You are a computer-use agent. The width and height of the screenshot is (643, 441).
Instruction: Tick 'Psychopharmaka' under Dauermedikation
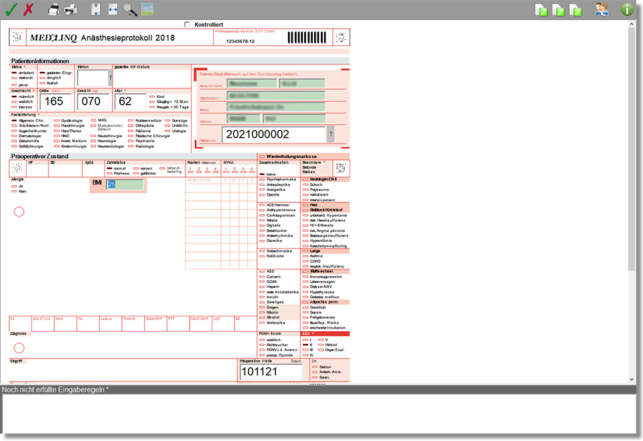tap(262, 180)
